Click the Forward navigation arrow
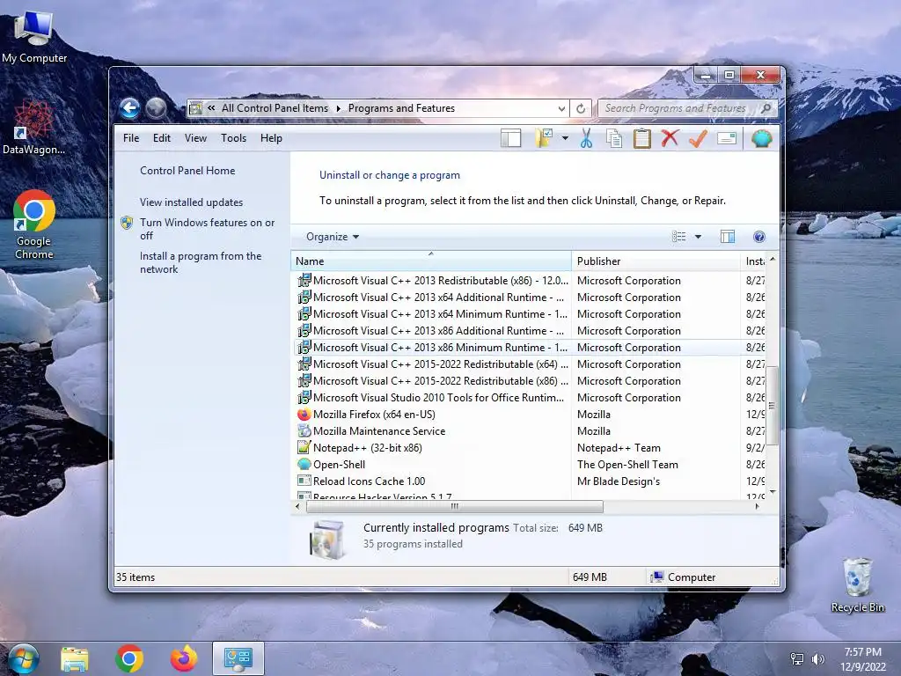The height and width of the screenshot is (676, 901). pyautogui.click(x=156, y=108)
